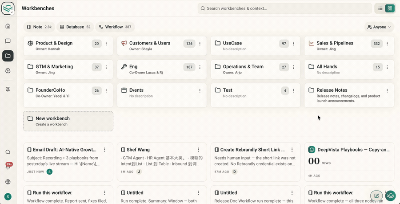Click the globe icon in sidebar
This screenshot has height=204, width=400.
(x=8, y=182)
